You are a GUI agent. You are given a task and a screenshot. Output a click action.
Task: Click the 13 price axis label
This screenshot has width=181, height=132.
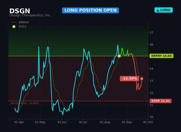[x=151, y=81]
